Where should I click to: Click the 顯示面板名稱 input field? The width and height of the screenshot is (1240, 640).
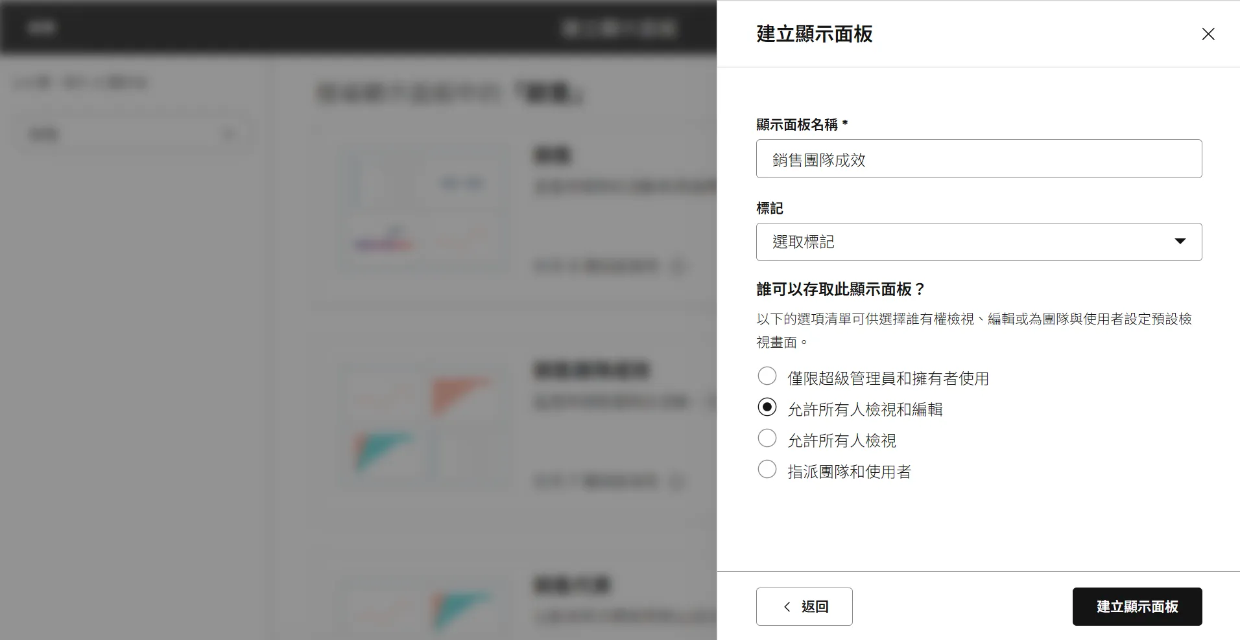click(x=979, y=159)
